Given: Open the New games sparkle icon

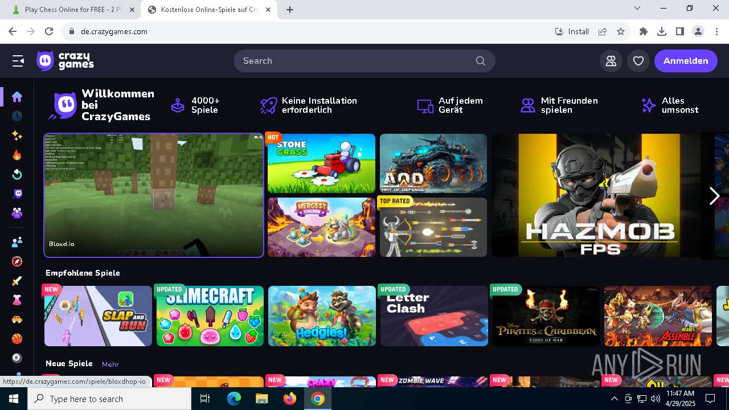Looking at the screenshot, I should click(x=17, y=136).
